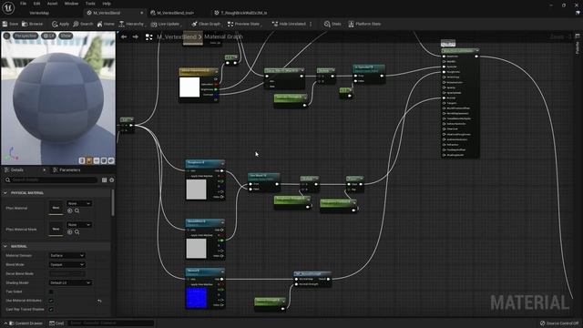583x328 pixels.
Task: Select the cube preview shape
Action: [104, 160]
